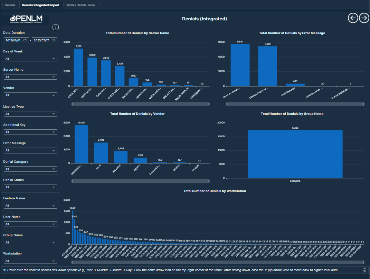
Task: Open the Error Message filter dropdown
Action: 30,150
